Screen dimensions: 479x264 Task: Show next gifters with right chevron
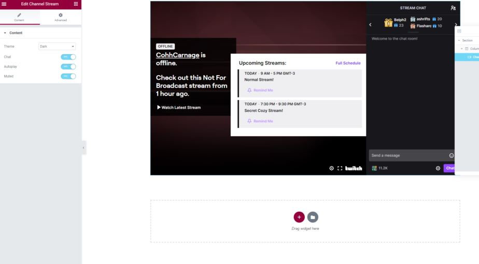click(x=456, y=25)
